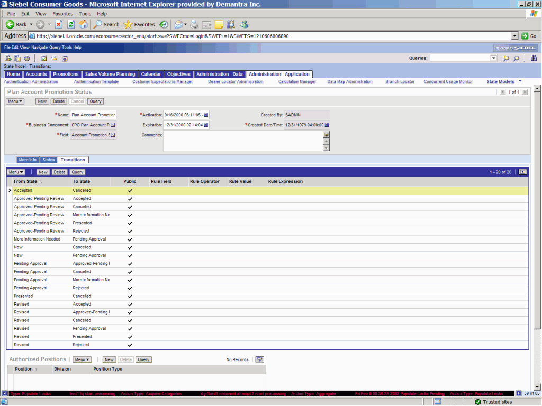Click the Siebel Site Map globe icon
Image resolution: width=542 pixels, height=406 pixels.
(x=27, y=58)
